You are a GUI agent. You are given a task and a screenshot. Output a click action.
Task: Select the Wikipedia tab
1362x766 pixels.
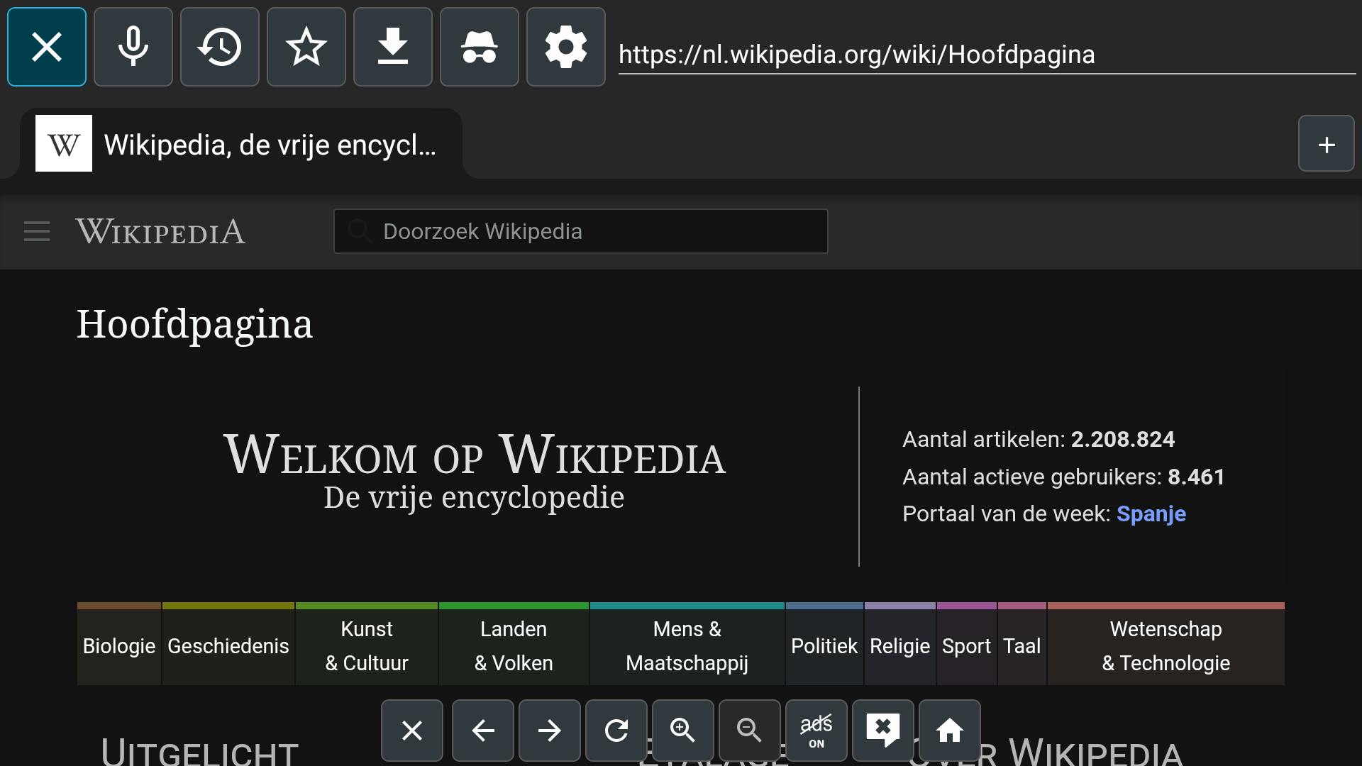[x=241, y=144]
